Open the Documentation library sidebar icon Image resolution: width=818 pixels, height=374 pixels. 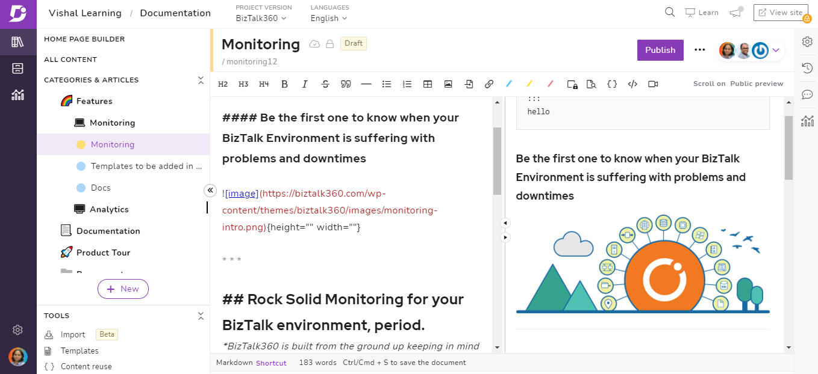[x=18, y=42]
